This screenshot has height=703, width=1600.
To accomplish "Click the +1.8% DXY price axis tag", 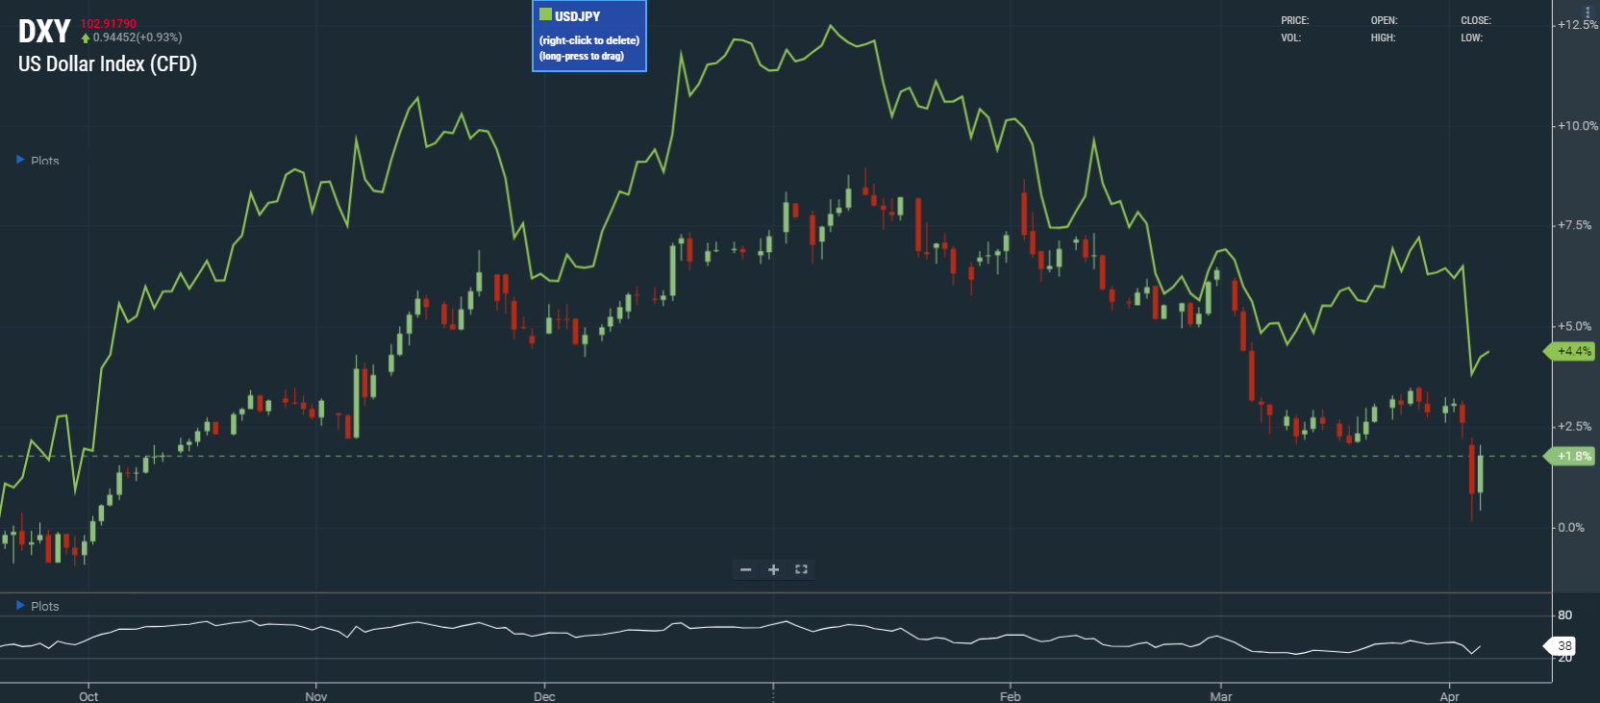I will (1572, 456).
